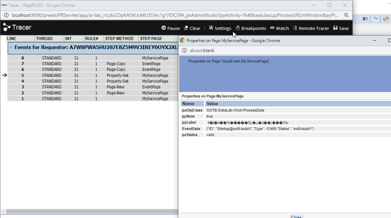Click the EventData property value

260,129
